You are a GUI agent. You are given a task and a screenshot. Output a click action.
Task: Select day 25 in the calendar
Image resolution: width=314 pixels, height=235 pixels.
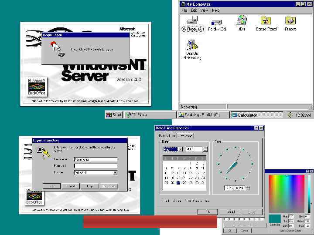point(166,183)
